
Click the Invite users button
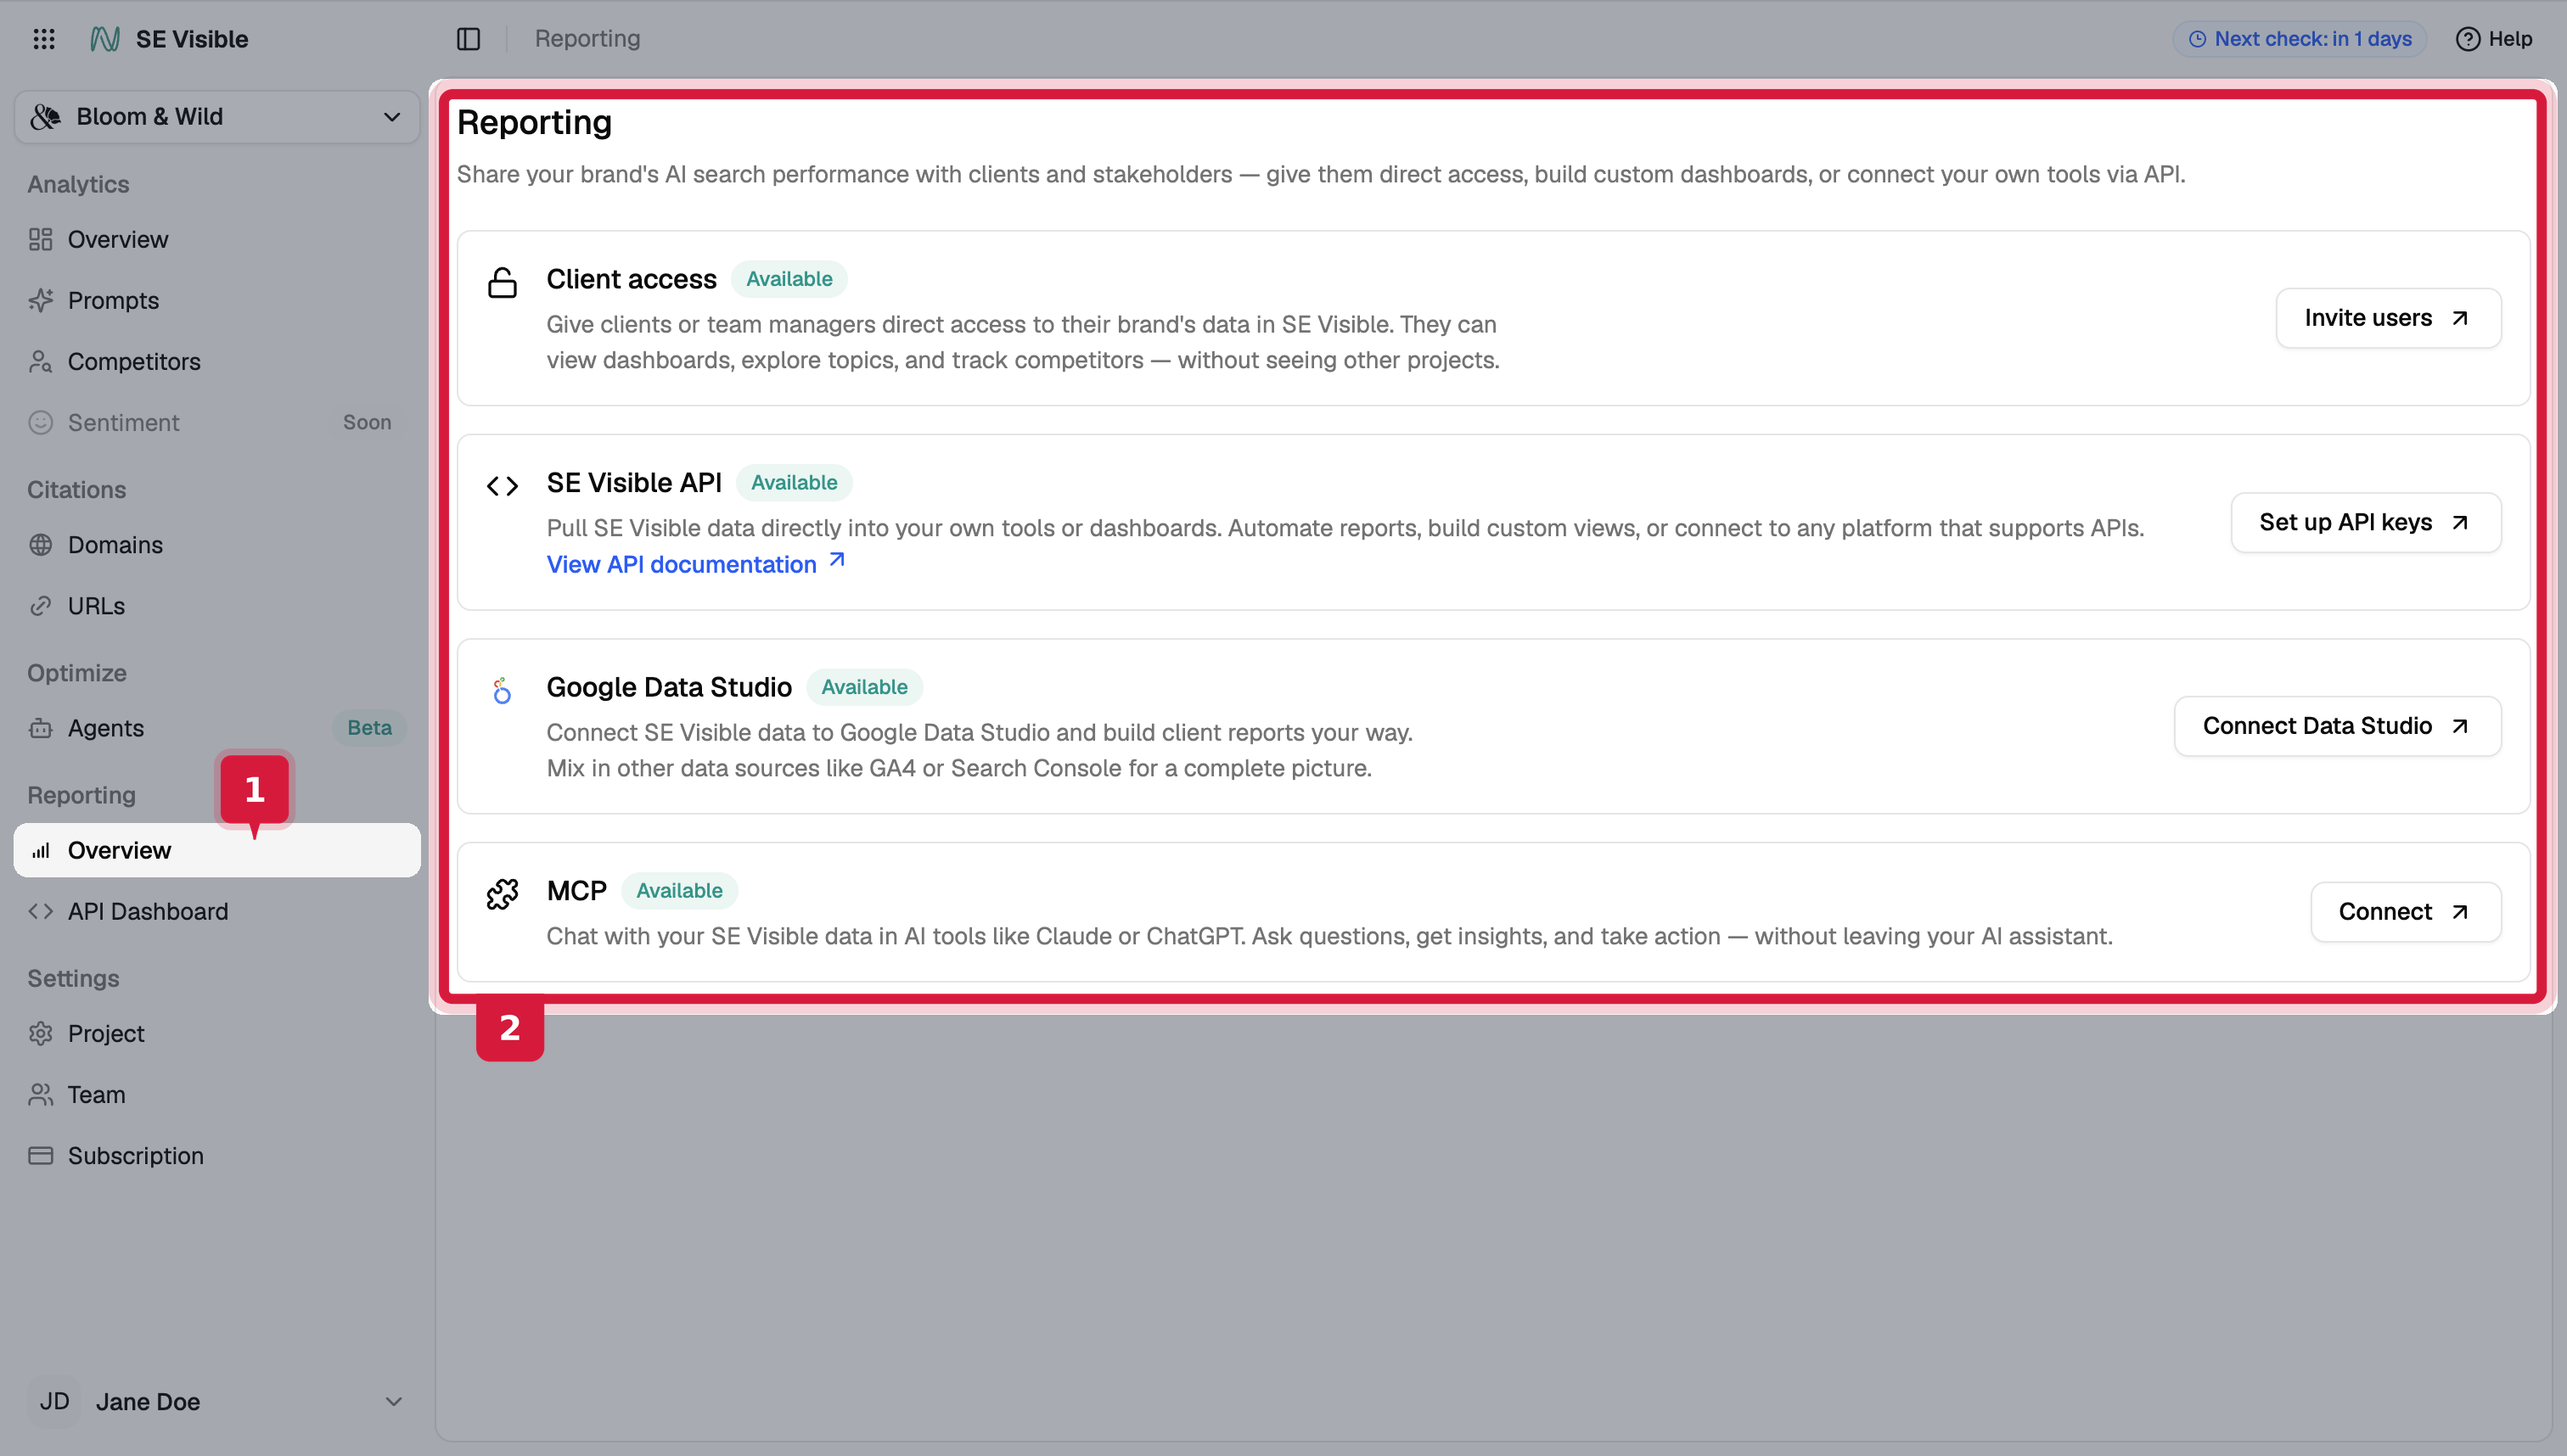pos(2388,318)
